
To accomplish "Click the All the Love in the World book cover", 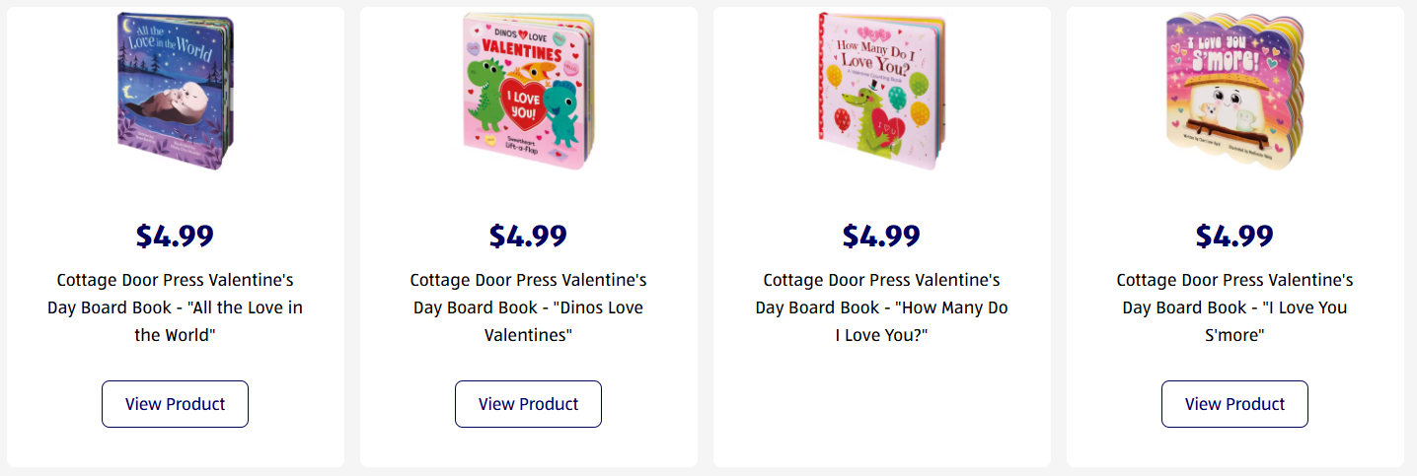I will tap(176, 91).
